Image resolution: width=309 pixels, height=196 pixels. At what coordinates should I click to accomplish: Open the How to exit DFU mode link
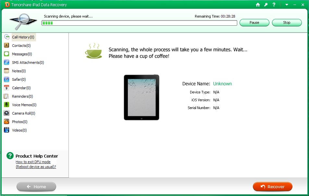(x=36, y=164)
